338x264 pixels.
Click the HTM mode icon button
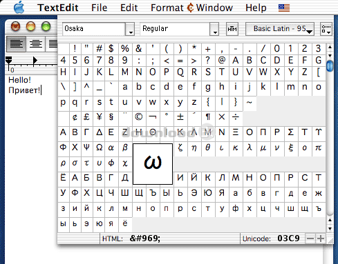pyautogui.click(x=232, y=29)
